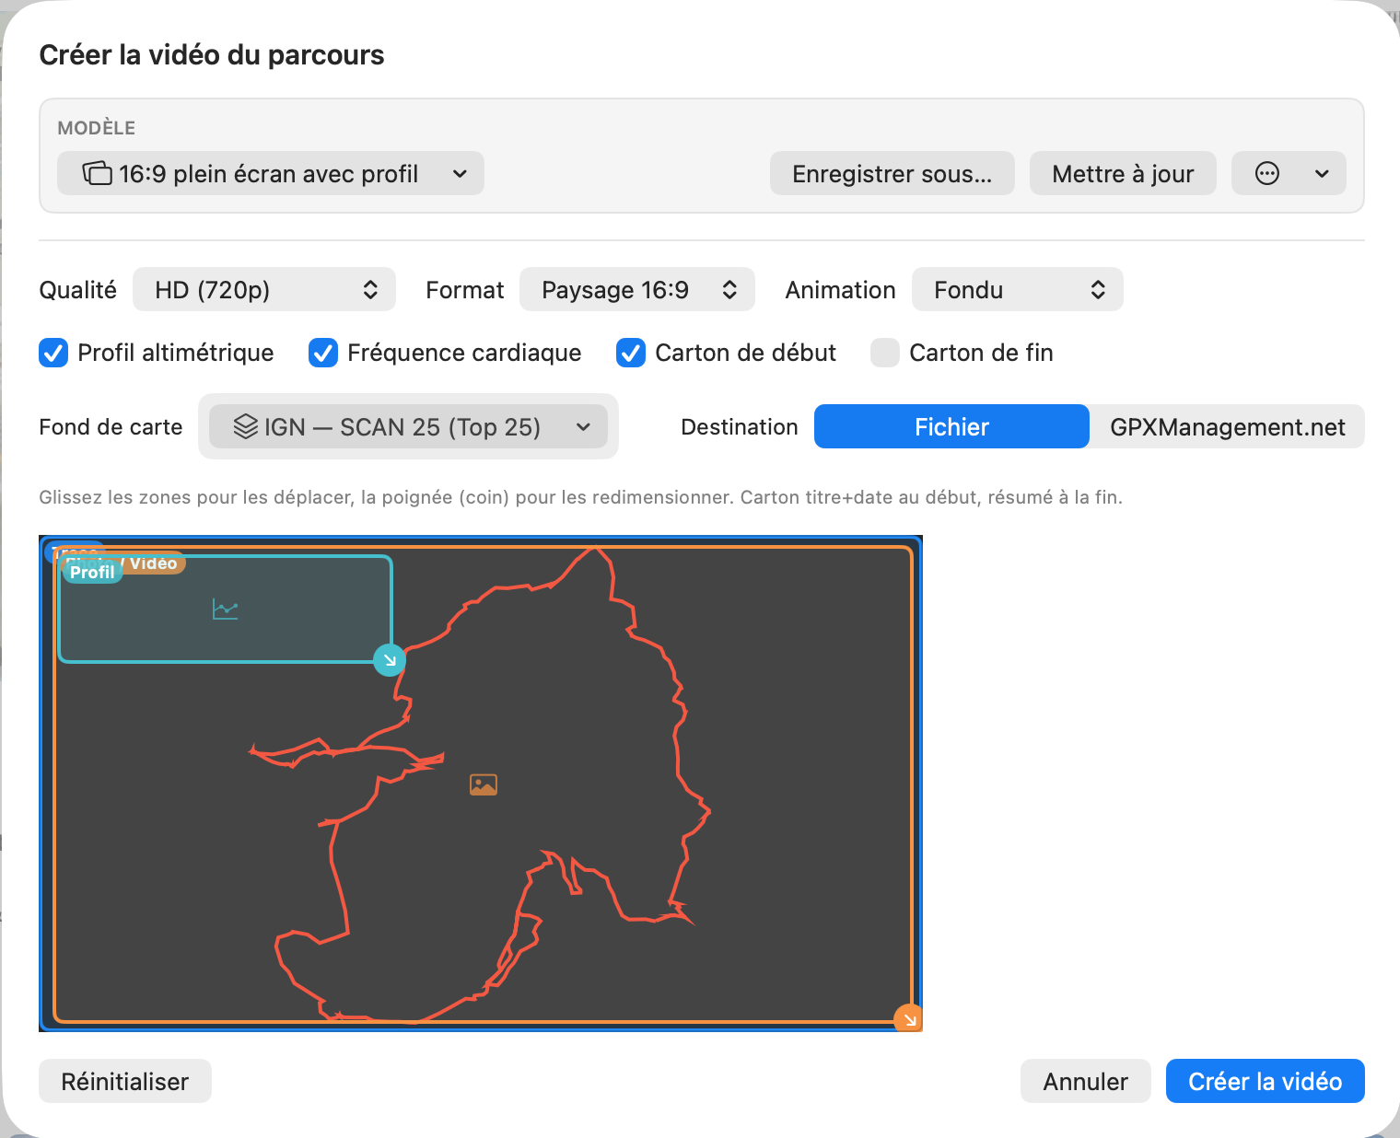1400x1138 pixels.
Task: Uncheck 'Profil altimétrique' checkbox
Action: pyautogui.click(x=53, y=353)
